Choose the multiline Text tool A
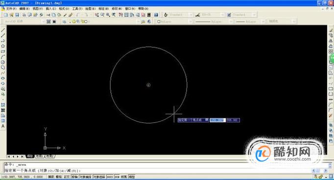The height and width of the screenshot is (180, 334). (x=3, y=126)
